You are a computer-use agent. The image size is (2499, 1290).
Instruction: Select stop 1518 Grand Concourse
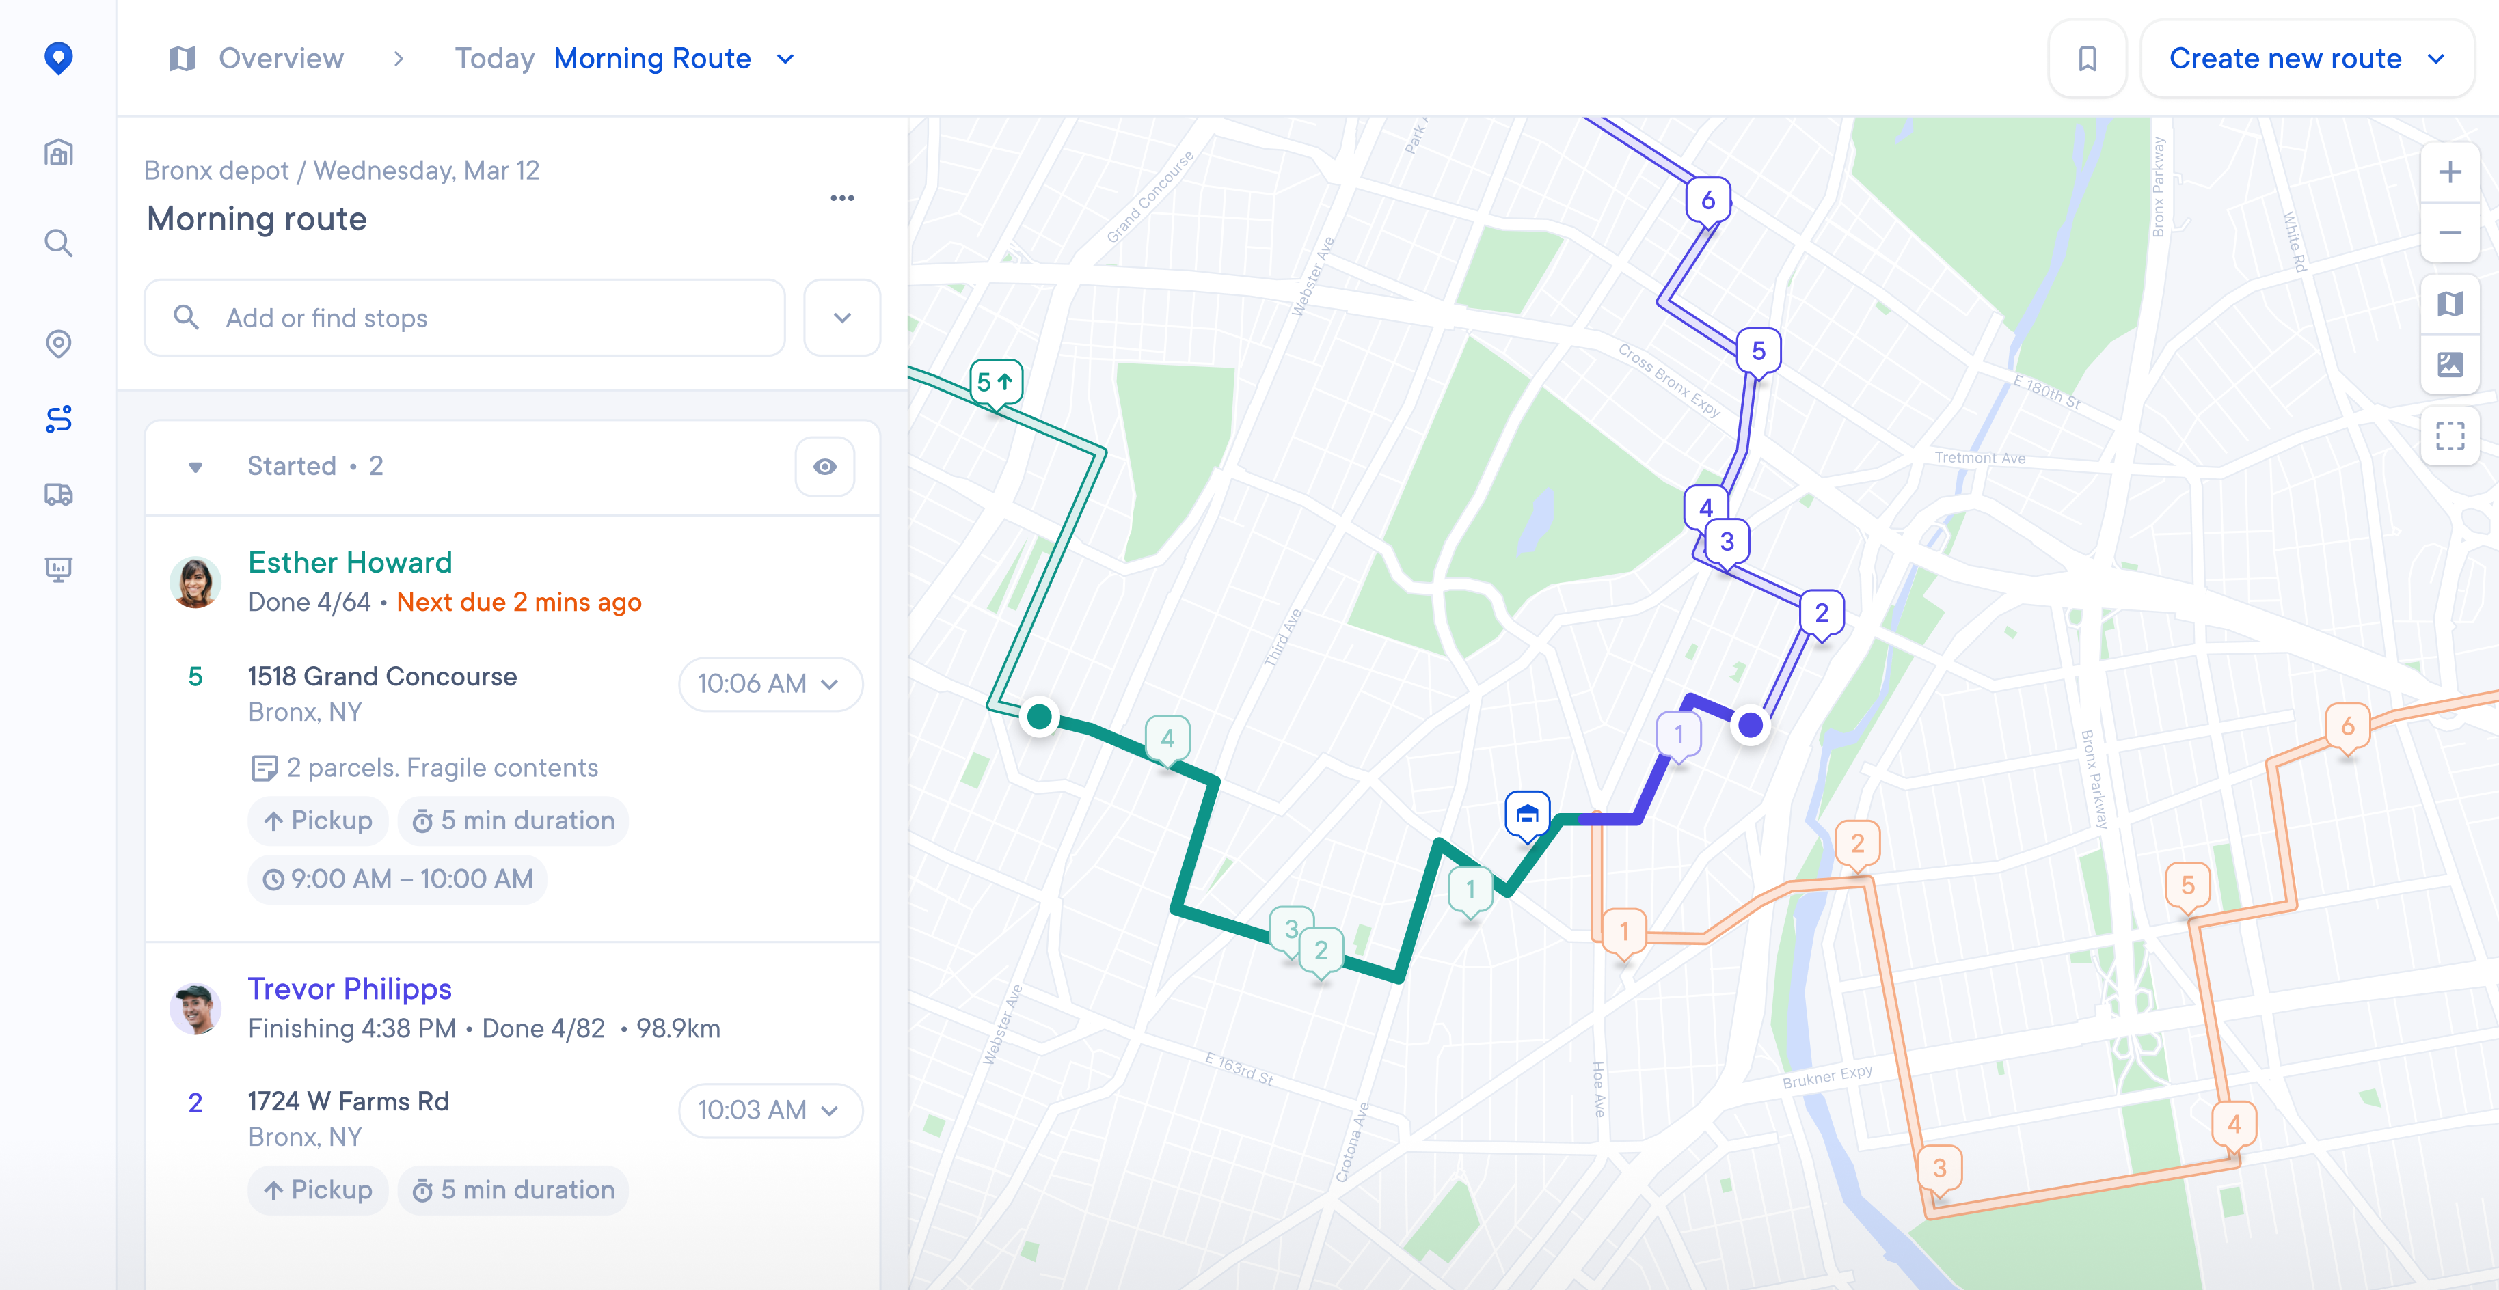pos(382,677)
